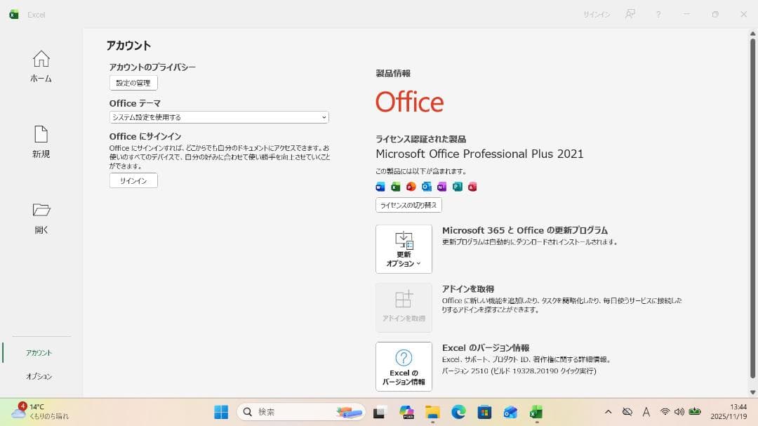Viewport: 758px width, 426px height.
Task: Open the Excel のバージョン情報 panel icon
Action: click(404, 366)
